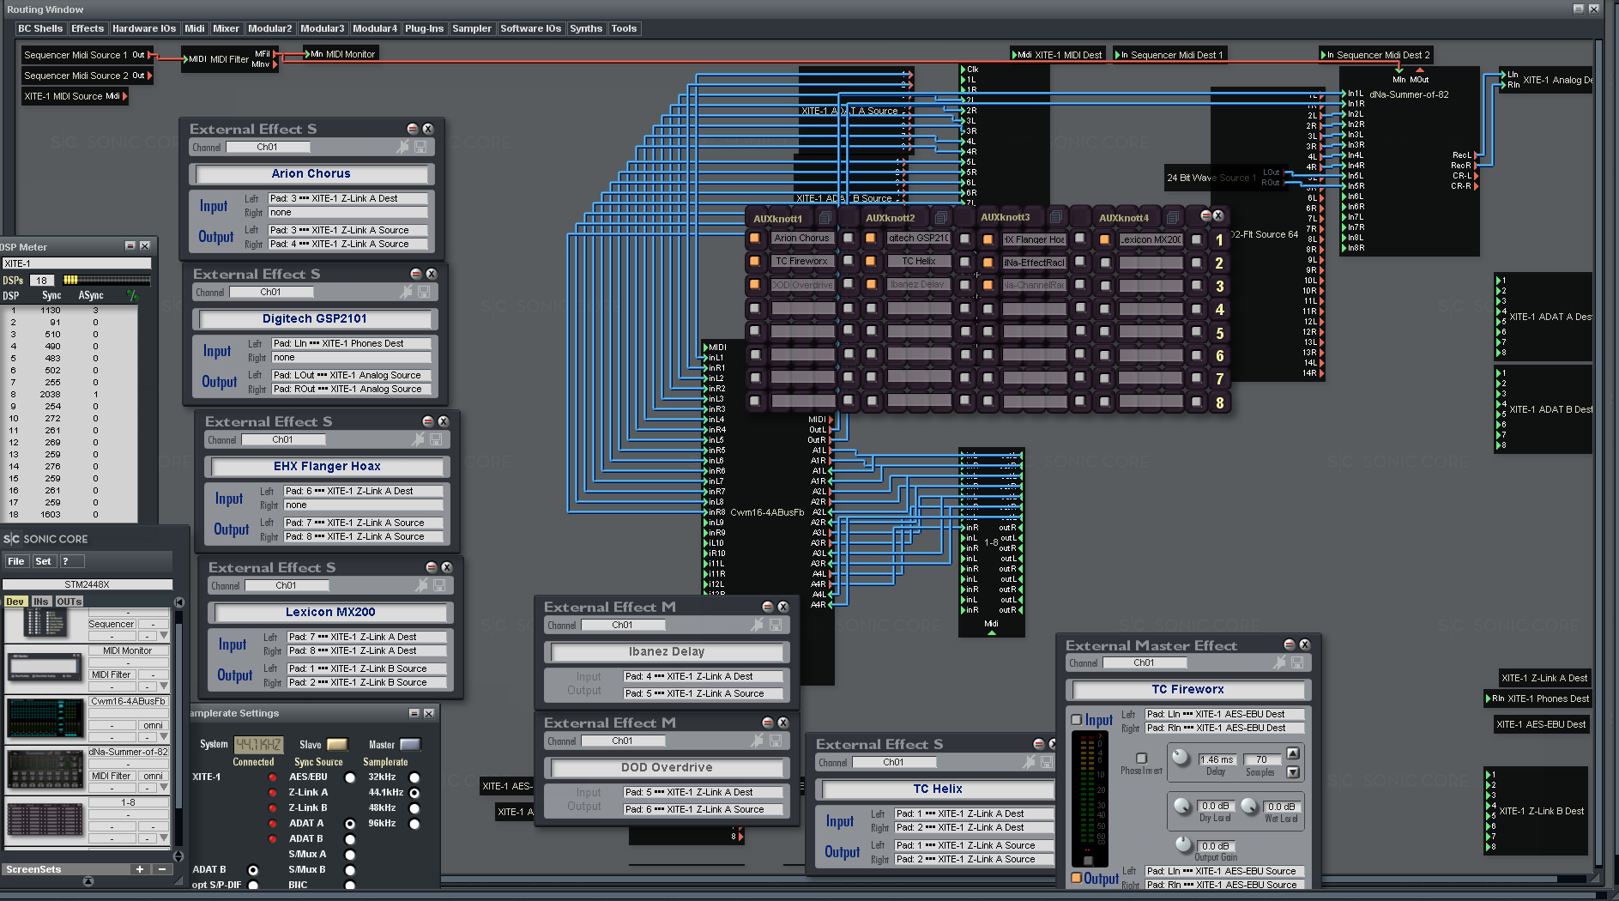
Task: Expand the dropdown arrow in the 1-8 device row
Action: coord(164,838)
